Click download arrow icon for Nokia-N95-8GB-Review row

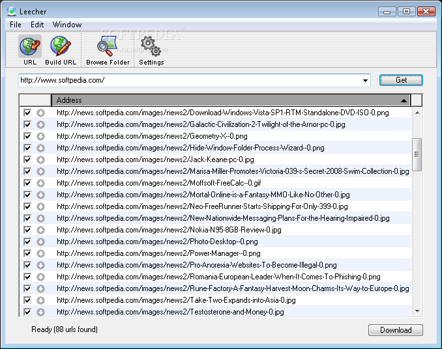pyautogui.click(x=40, y=230)
